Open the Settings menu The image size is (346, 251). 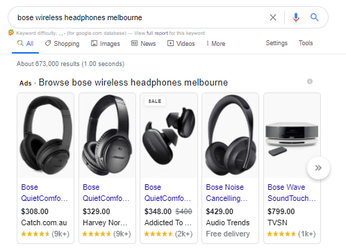click(x=277, y=43)
